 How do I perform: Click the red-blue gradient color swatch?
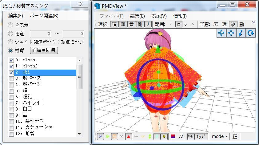pyautogui.click(x=173, y=136)
